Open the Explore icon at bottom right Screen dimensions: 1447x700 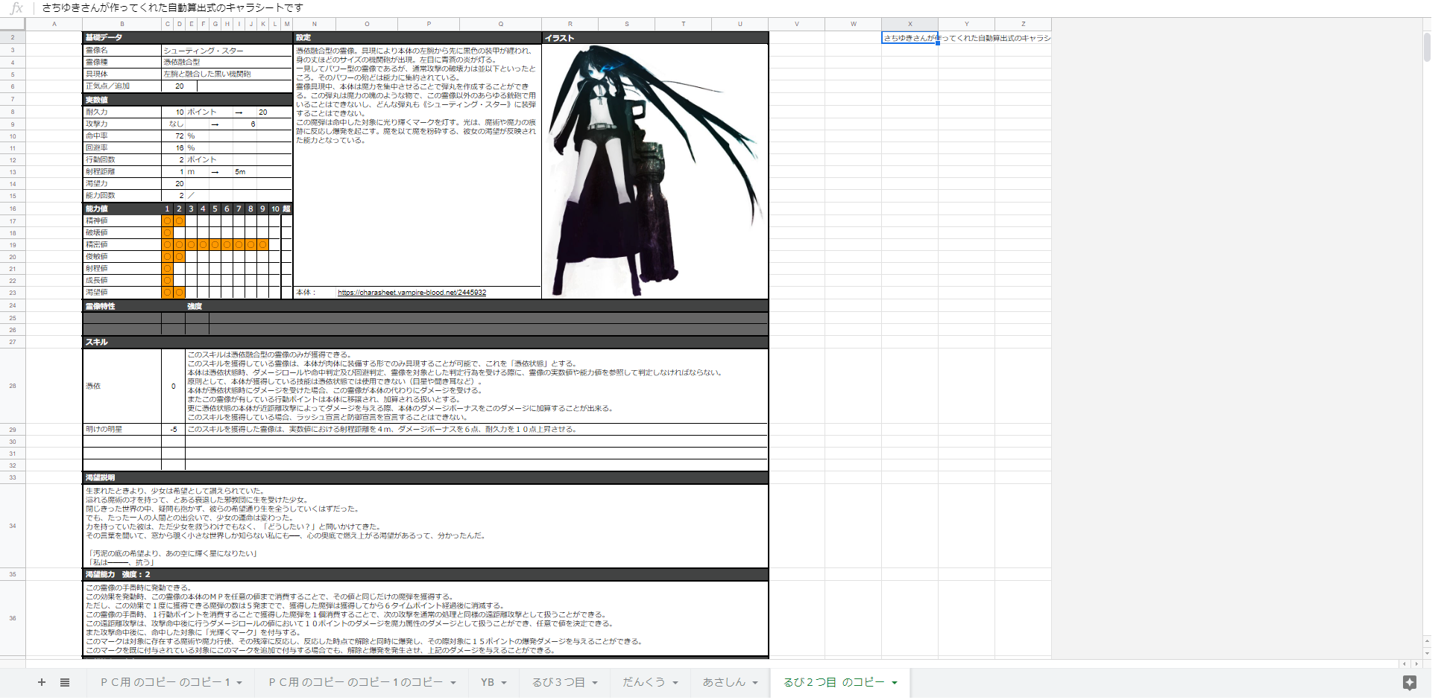pyautogui.click(x=1409, y=682)
